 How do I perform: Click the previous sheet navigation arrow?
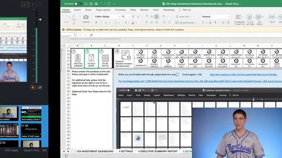(x=64, y=151)
